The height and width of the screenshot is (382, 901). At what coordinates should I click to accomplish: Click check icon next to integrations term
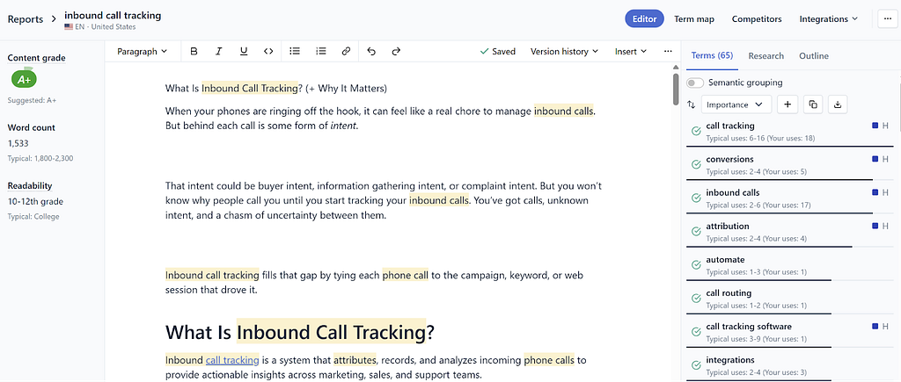pyautogui.click(x=696, y=365)
